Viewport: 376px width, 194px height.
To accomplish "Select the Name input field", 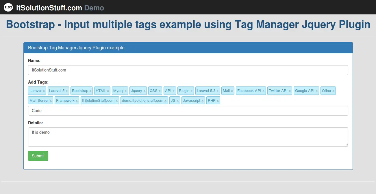I will (188, 70).
